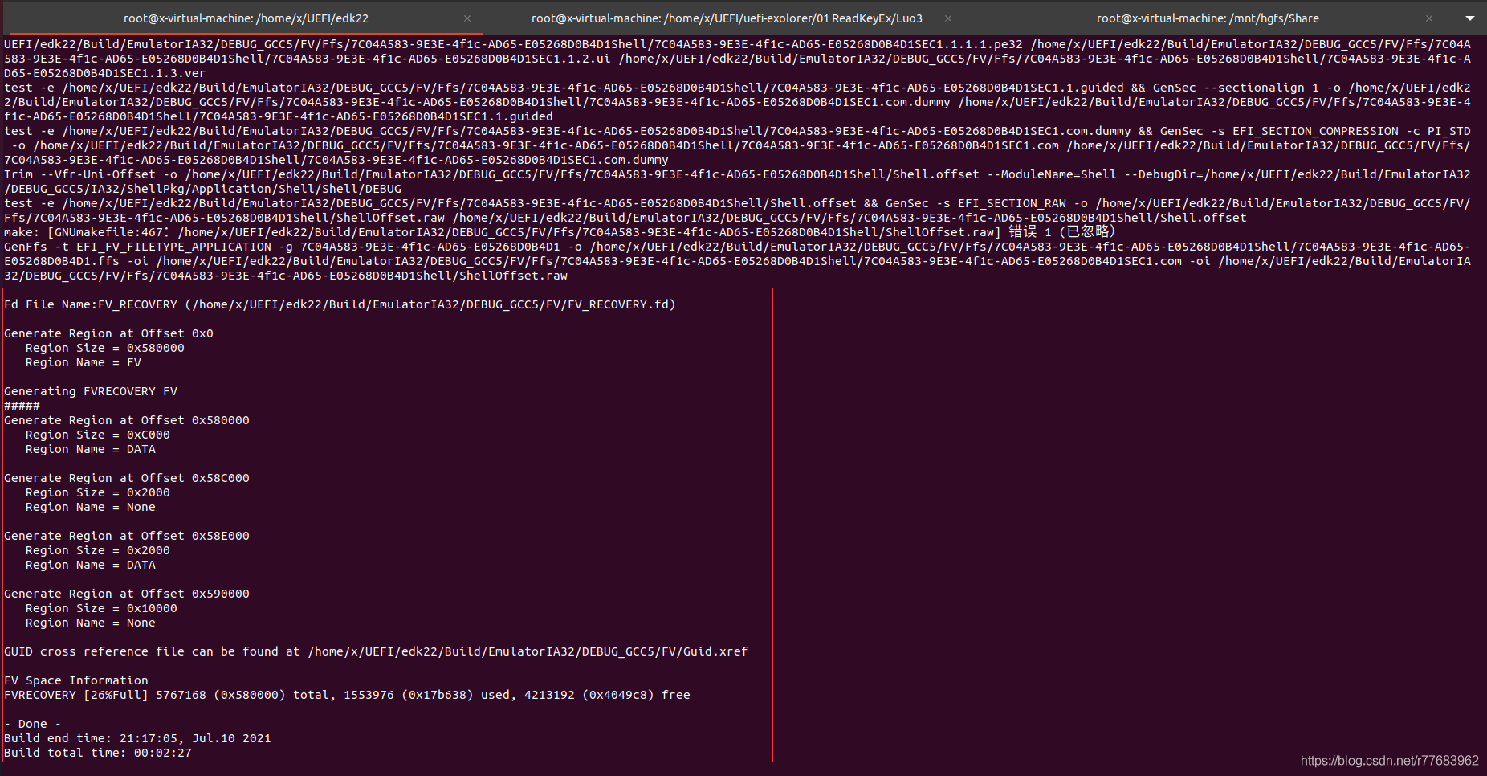The height and width of the screenshot is (776, 1487).
Task: Click the '#####' progress line
Action: (x=22, y=406)
